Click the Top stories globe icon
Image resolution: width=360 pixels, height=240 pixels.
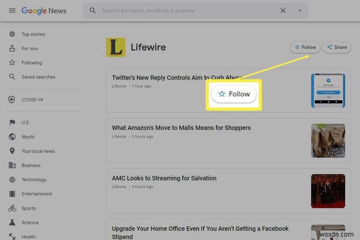click(x=12, y=34)
